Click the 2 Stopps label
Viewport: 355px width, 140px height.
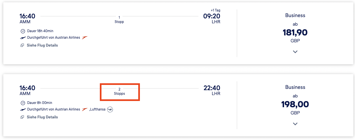point(120,91)
